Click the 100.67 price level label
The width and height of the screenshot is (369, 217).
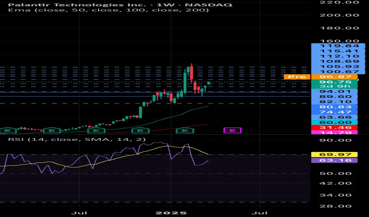pyautogui.click(x=338, y=72)
